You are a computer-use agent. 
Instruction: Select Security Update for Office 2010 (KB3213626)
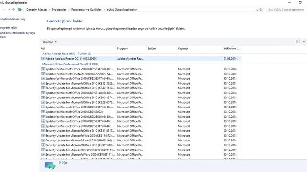click(x=141, y=83)
